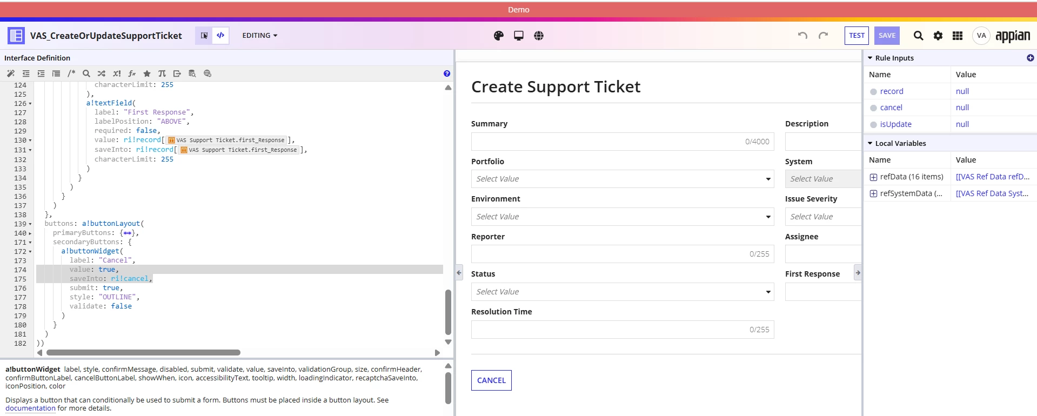Open the Environment dropdown
The width and height of the screenshot is (1037, 416).
pos(623,217)
